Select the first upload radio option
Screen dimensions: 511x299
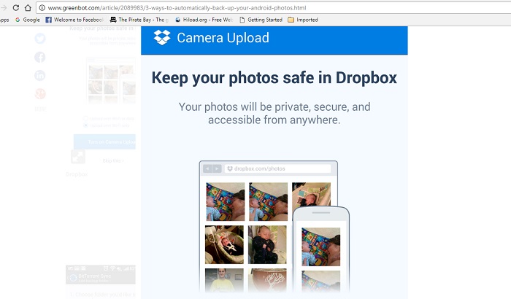85,117
